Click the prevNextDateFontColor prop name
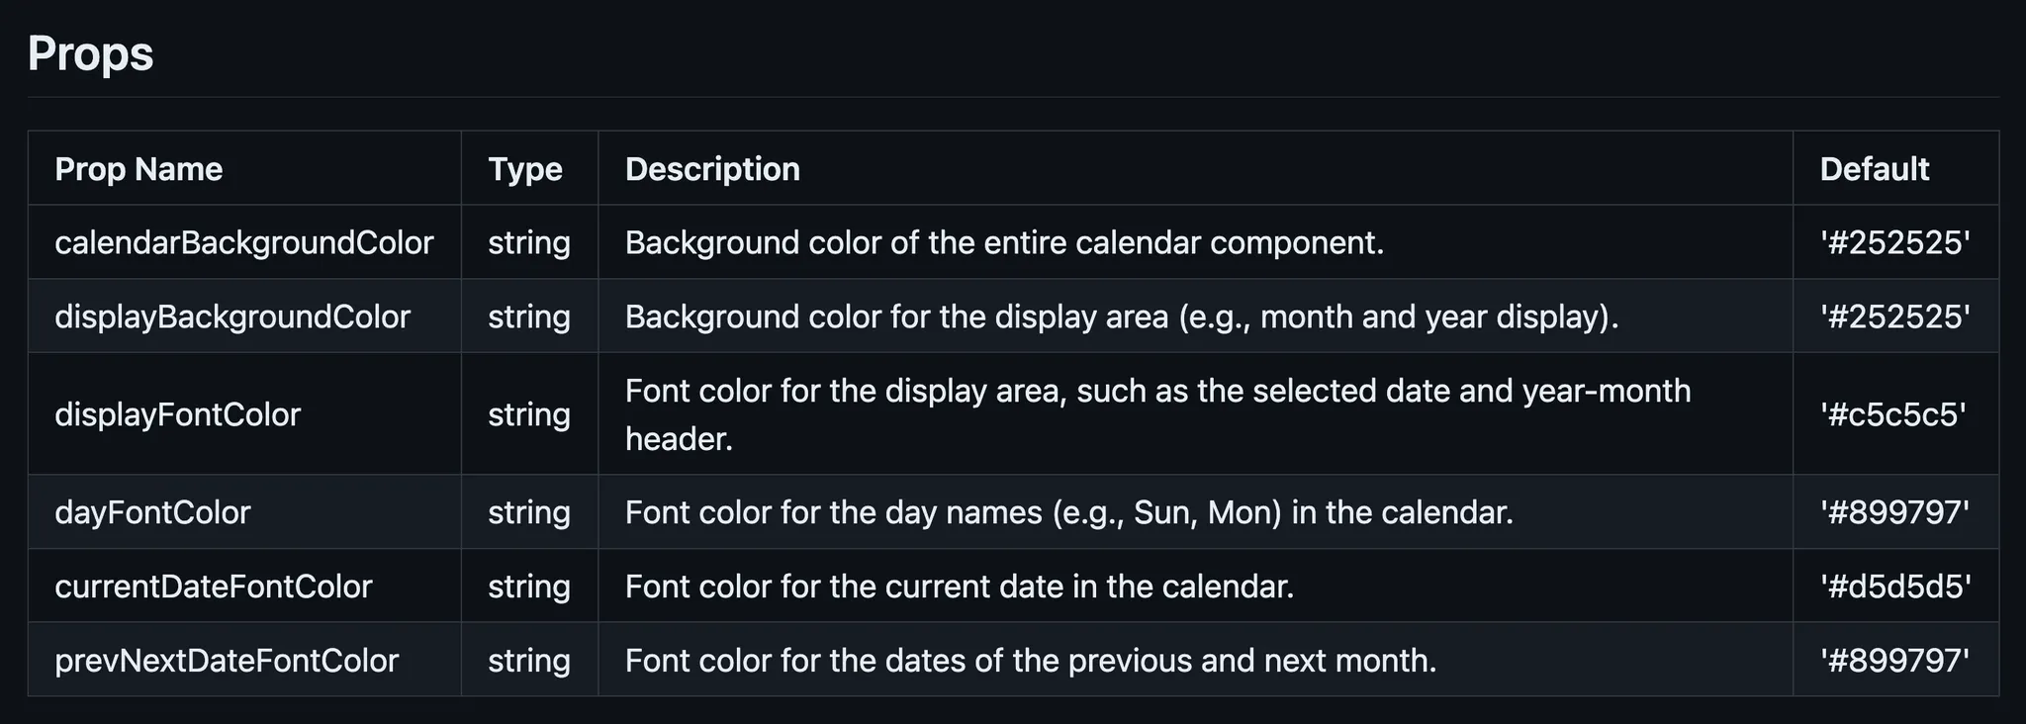Viewport: 2026px width, 724px height. 227,660
